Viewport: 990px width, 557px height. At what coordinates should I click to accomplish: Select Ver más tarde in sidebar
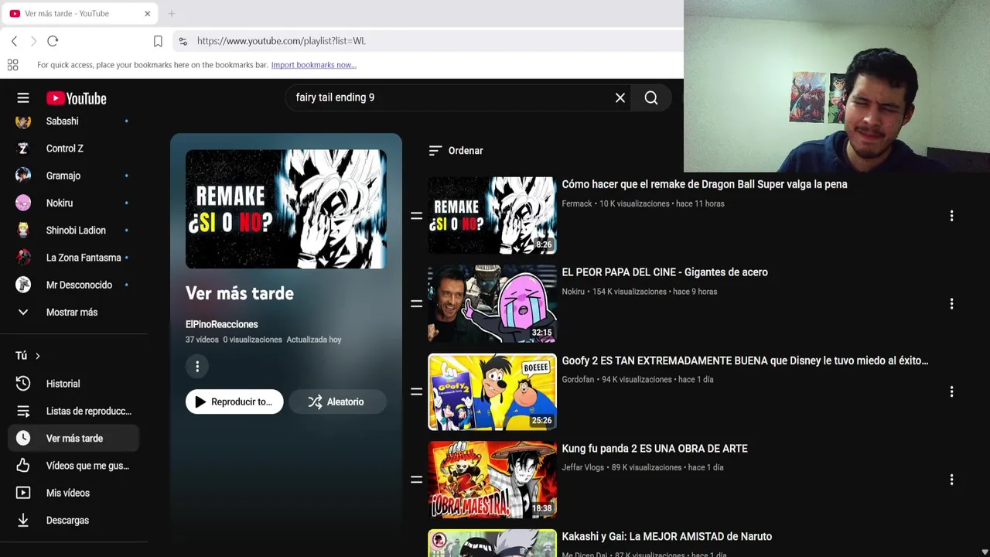pos(73,439)
